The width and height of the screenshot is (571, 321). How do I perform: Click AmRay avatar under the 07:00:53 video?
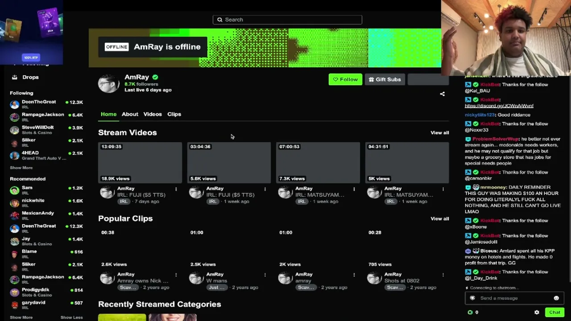pyautogui.click(x=285, y=193)
